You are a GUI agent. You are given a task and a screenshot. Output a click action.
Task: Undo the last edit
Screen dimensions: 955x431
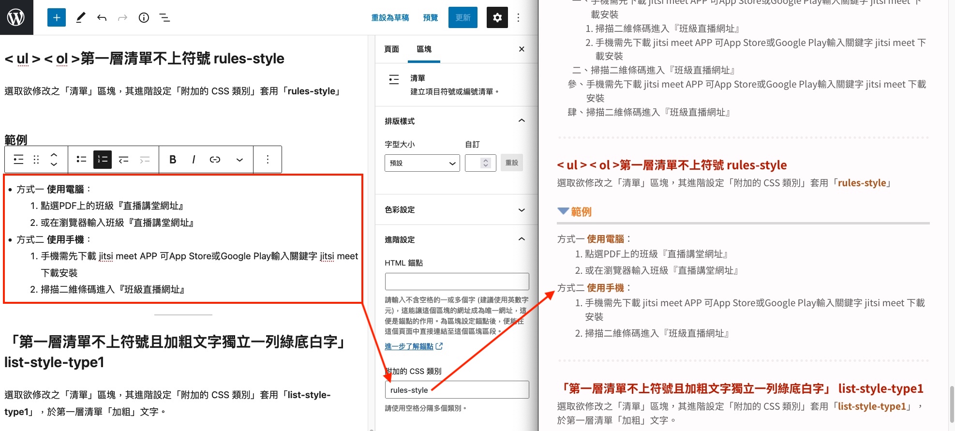[102, 18]
